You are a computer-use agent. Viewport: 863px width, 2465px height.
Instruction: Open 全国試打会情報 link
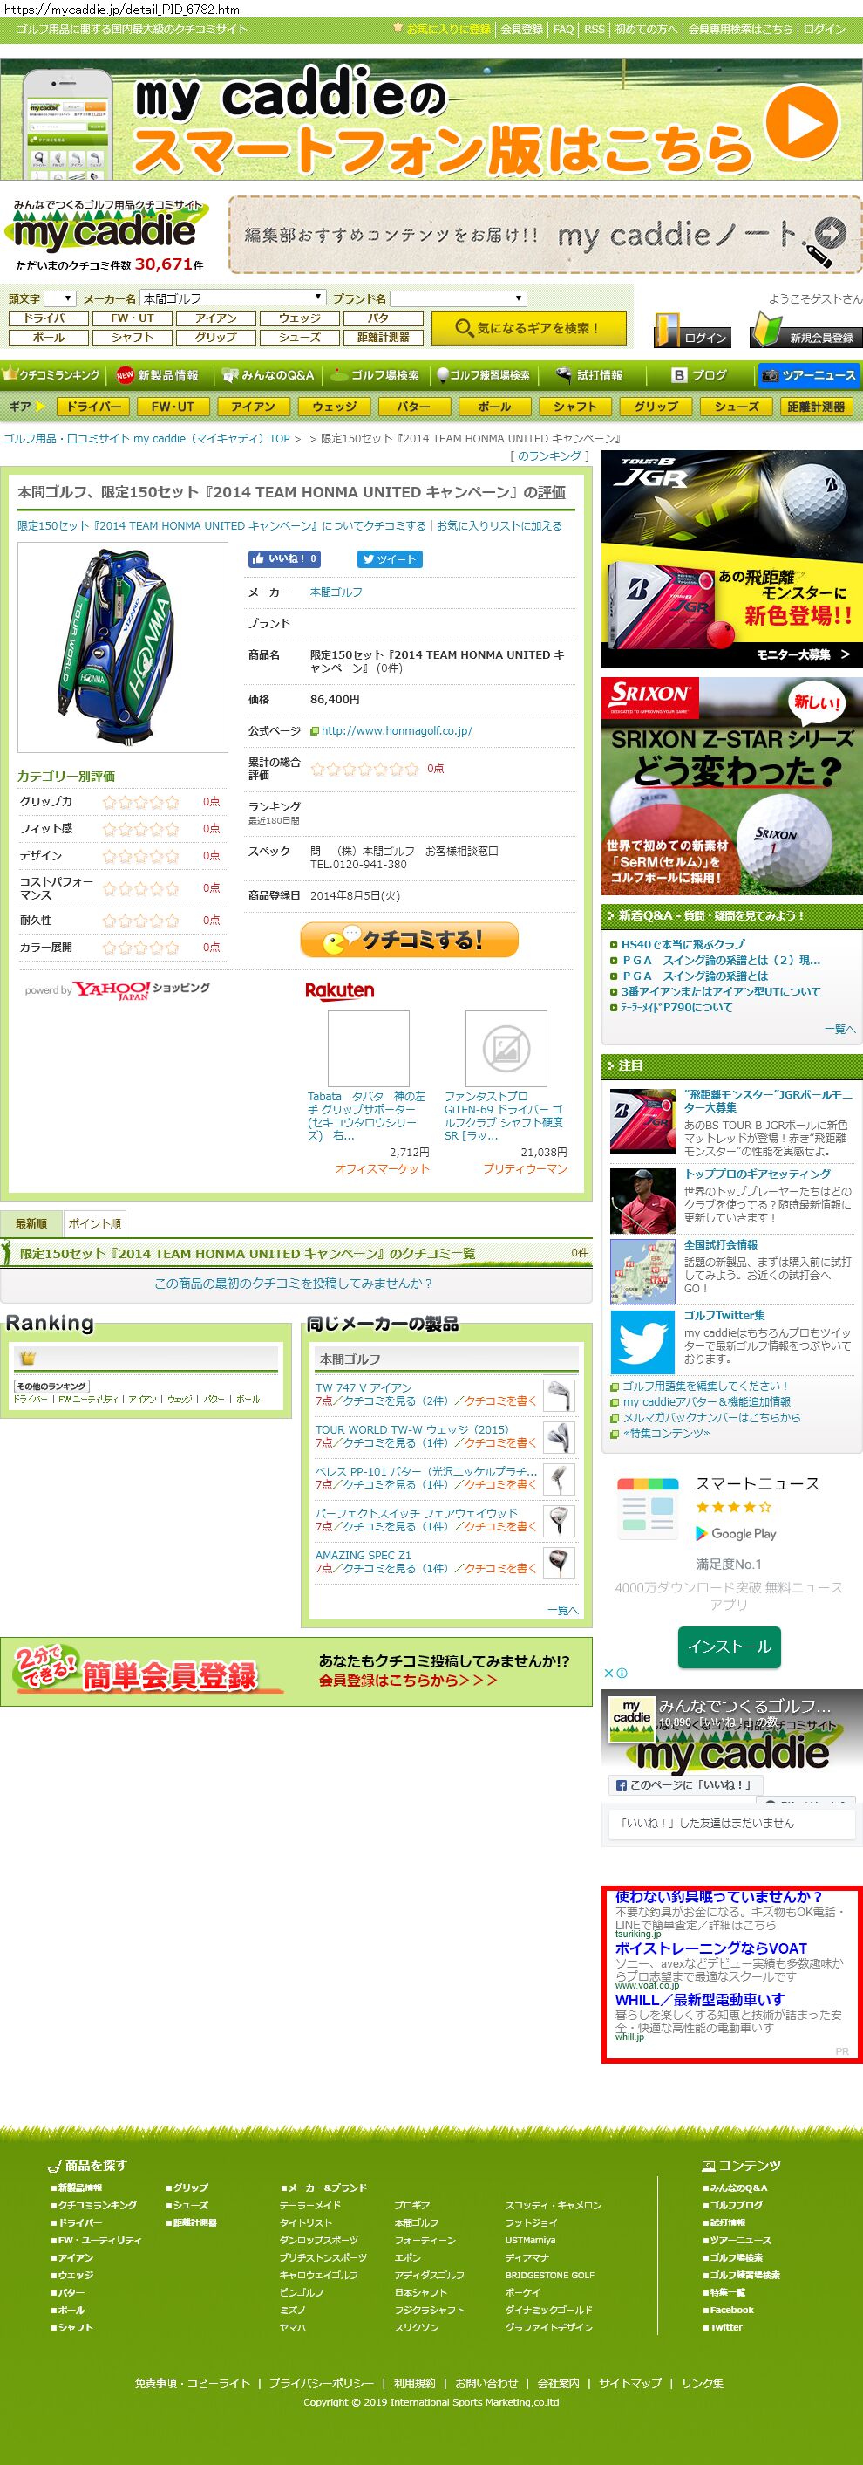click(721, 1244)
